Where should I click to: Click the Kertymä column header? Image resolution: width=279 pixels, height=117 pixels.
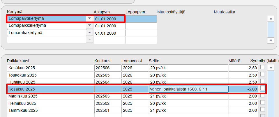[15, 12]
